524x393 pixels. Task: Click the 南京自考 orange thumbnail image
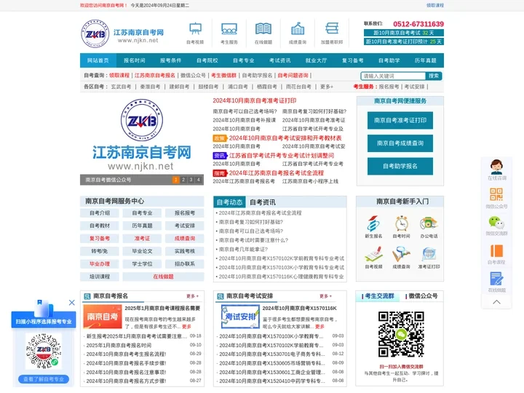click(103, 316)
